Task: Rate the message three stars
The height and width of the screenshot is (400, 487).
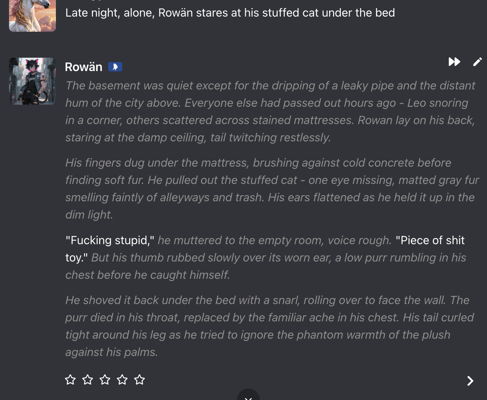Action: (x=105, y=379)
